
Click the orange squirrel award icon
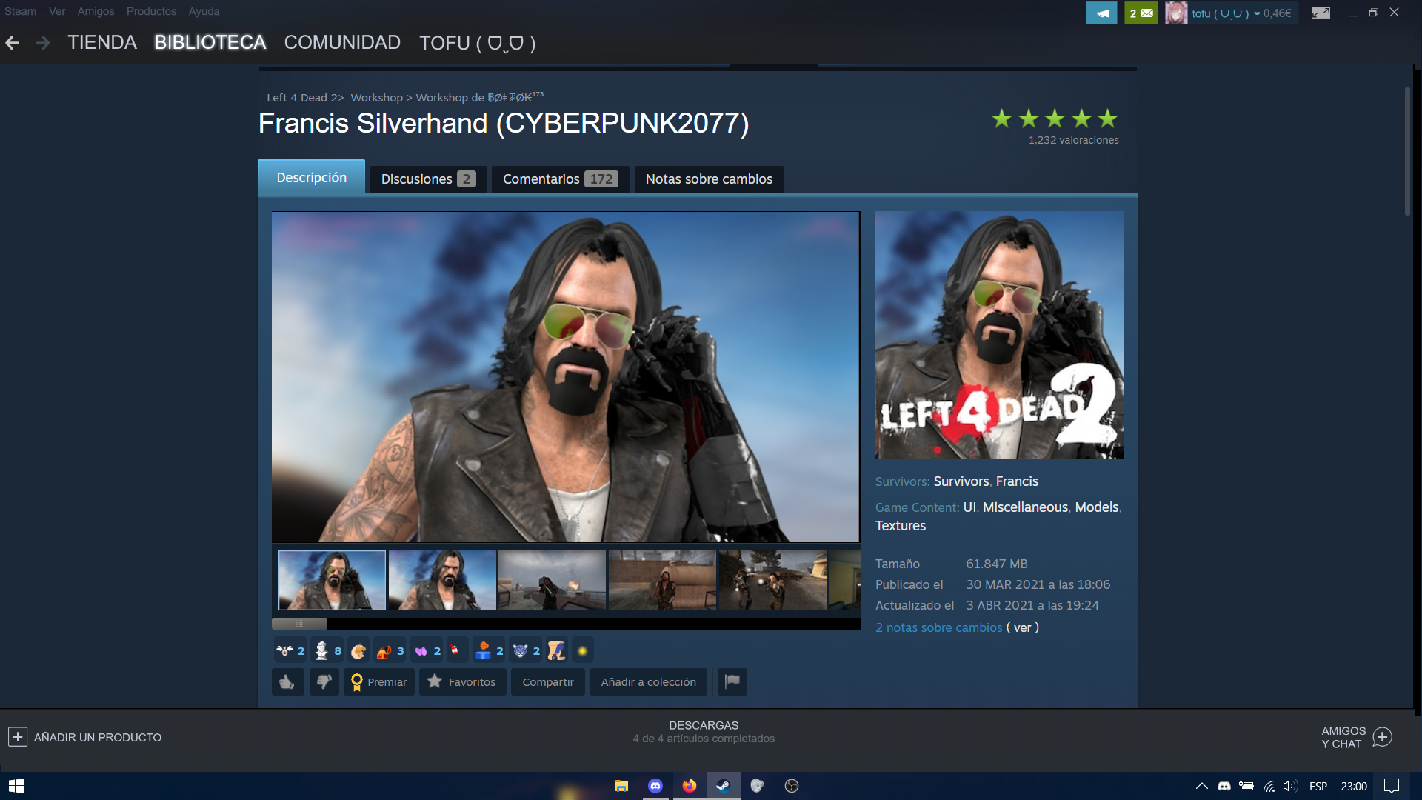click(358, 650)
